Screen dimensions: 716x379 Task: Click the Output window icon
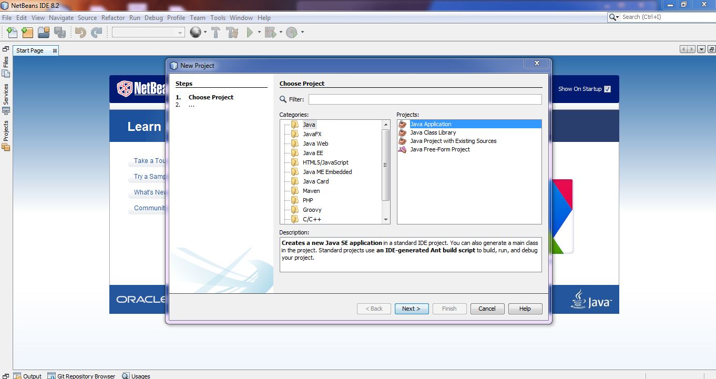click(17, 376)
